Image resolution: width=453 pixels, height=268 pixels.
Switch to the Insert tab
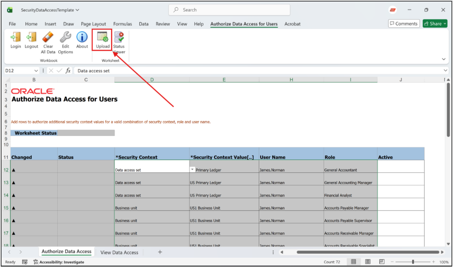pos(50,24)
